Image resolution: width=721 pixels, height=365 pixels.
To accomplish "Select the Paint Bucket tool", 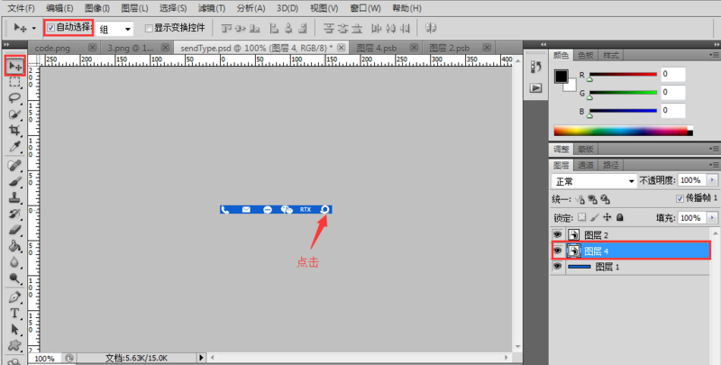I will point(14,246).
